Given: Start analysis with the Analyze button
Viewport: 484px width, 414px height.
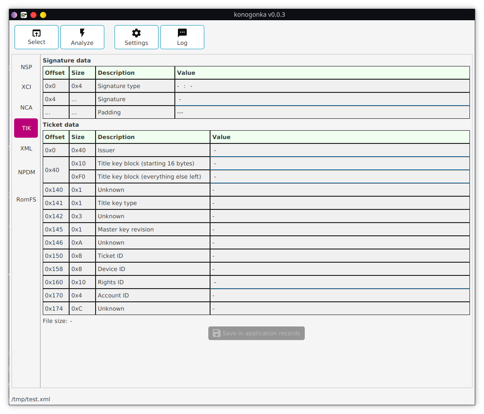Looking at the screenshot, I should [82, 37].
